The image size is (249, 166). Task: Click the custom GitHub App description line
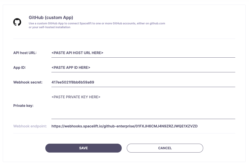click(97, 23)
